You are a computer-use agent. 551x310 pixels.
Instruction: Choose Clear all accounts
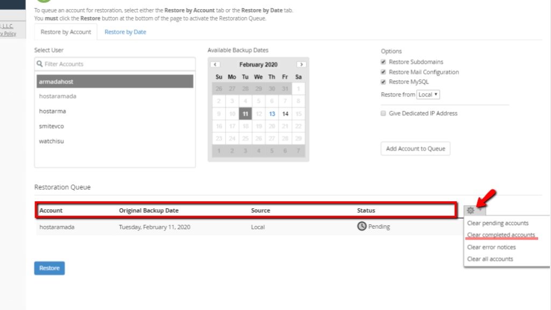click(490, 259)
